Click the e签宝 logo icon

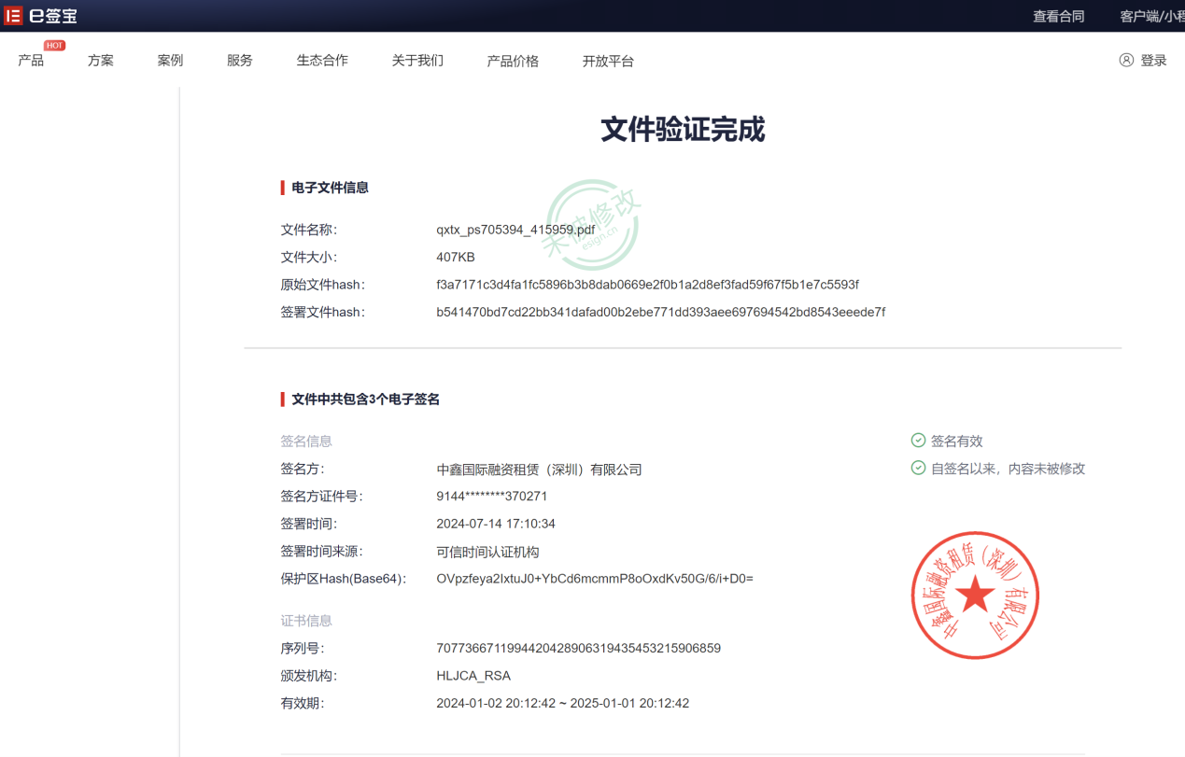[x=13, y=16]
